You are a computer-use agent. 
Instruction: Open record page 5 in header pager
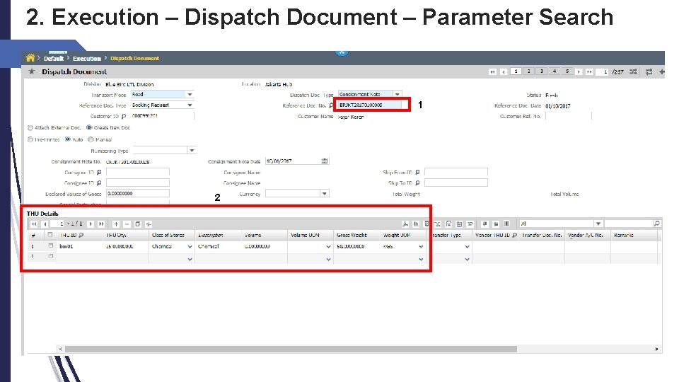coord(567,71)
